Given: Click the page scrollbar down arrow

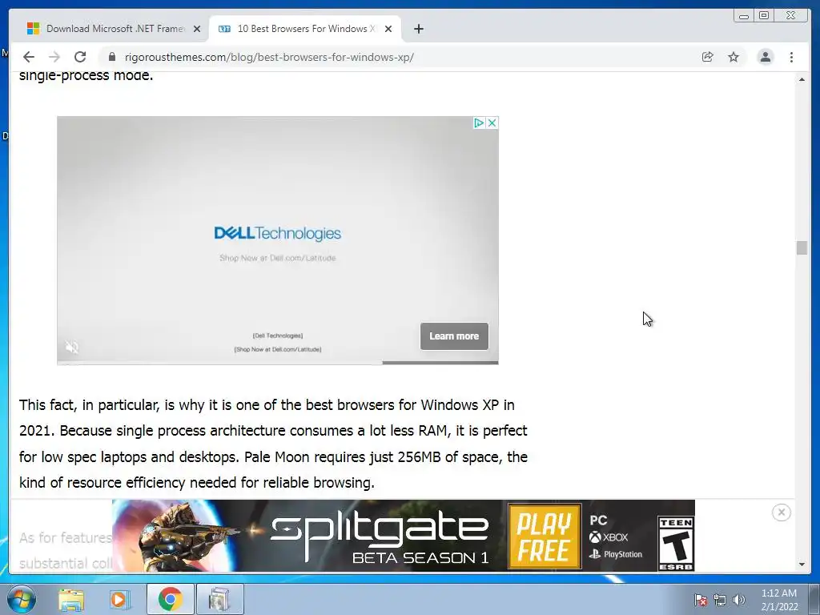Looking at the screenshot, I should [x=802, y=565].
